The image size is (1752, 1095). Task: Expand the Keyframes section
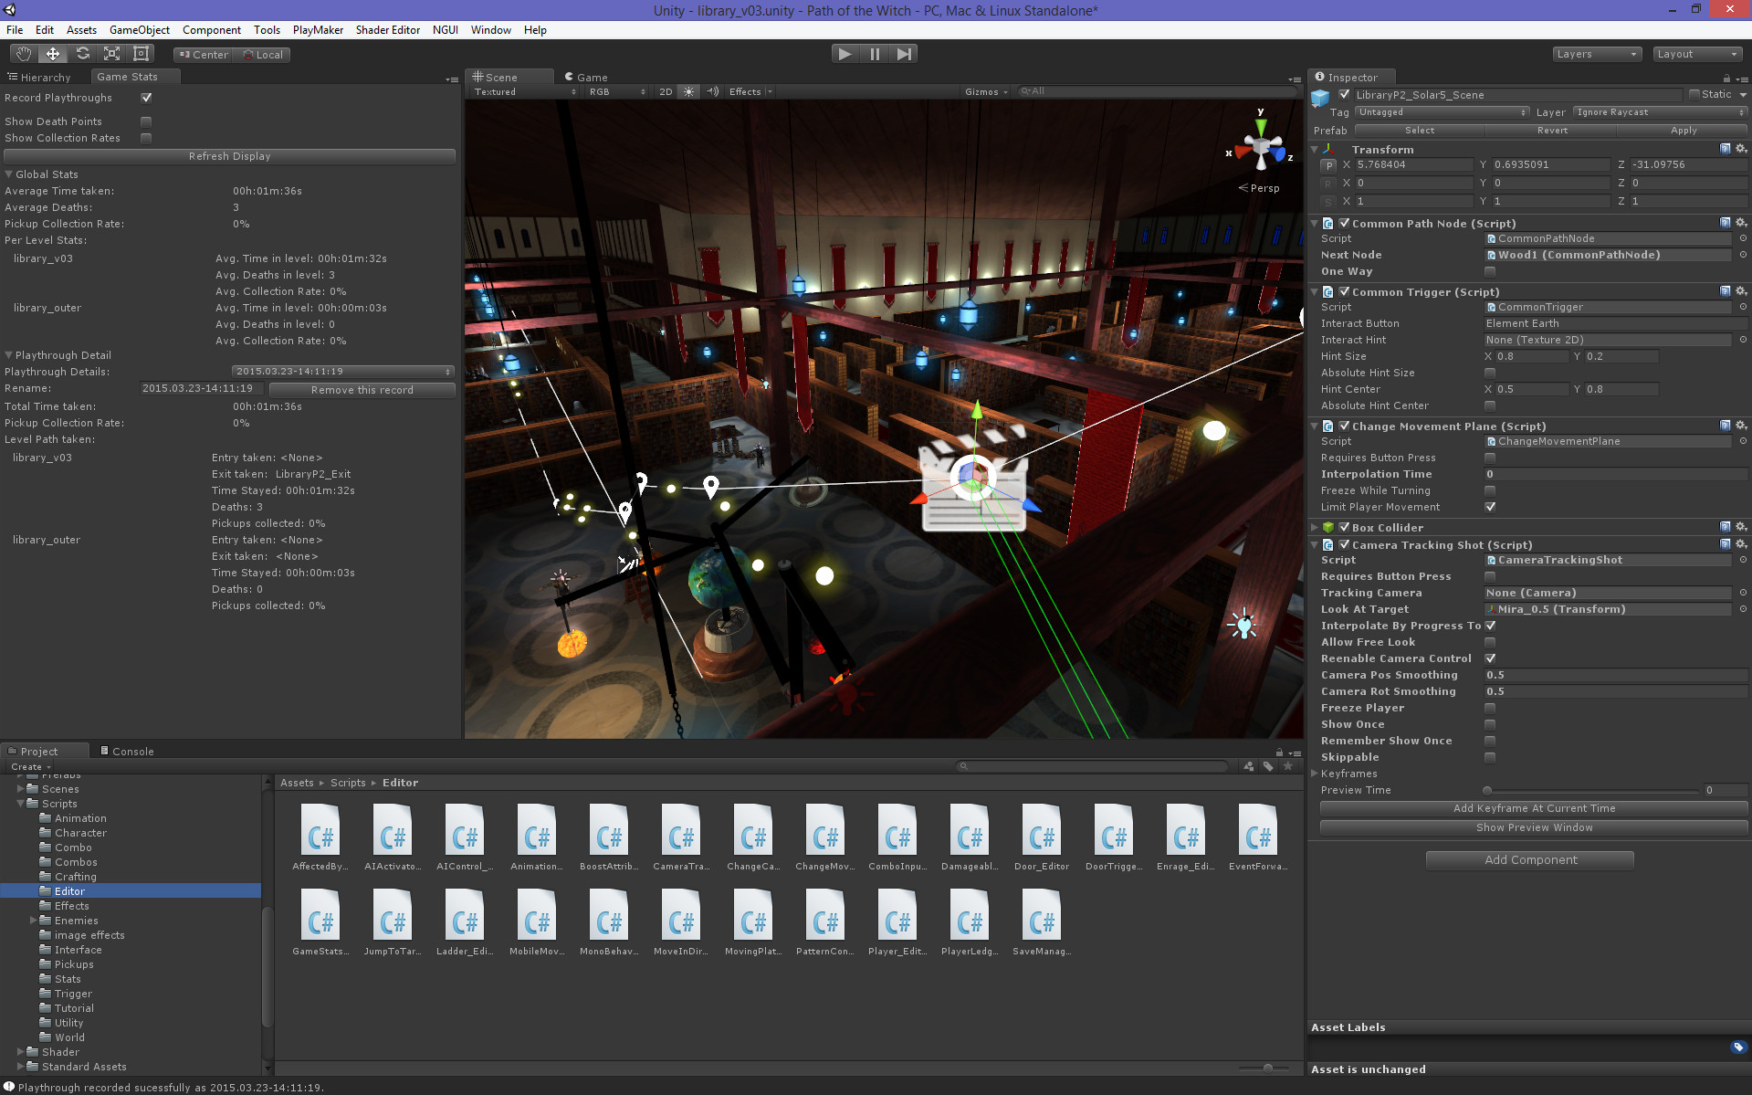point(1316,774)
